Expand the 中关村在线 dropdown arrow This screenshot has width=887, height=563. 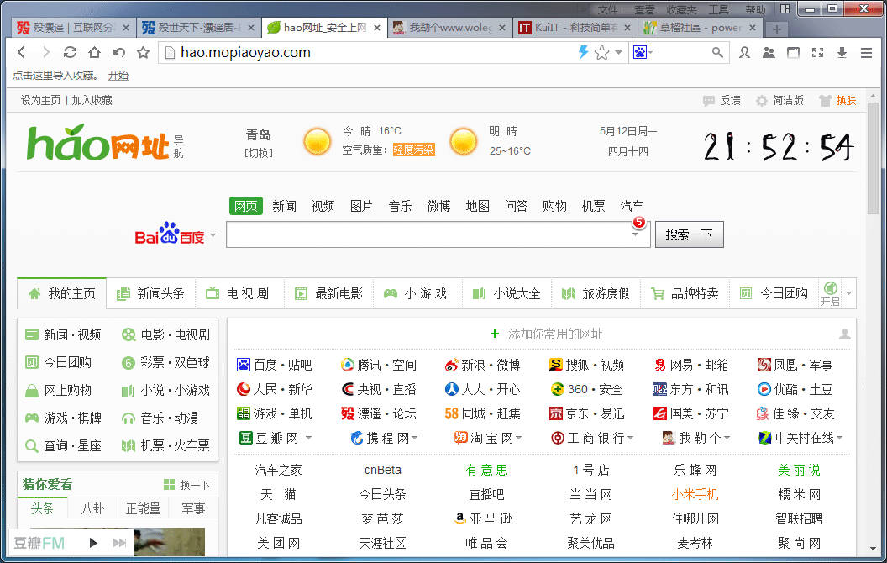(839, 438)
